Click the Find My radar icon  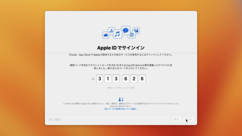point(132,35)
